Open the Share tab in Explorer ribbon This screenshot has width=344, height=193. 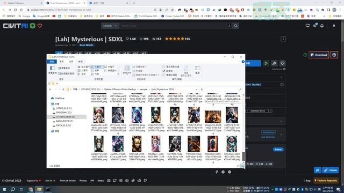click(71, 62)
